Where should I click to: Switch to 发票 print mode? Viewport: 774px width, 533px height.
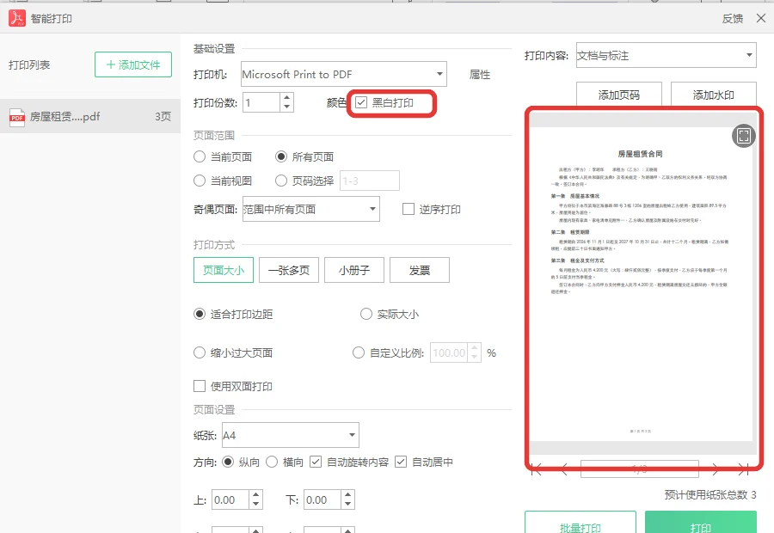click(x=420, y=270)
